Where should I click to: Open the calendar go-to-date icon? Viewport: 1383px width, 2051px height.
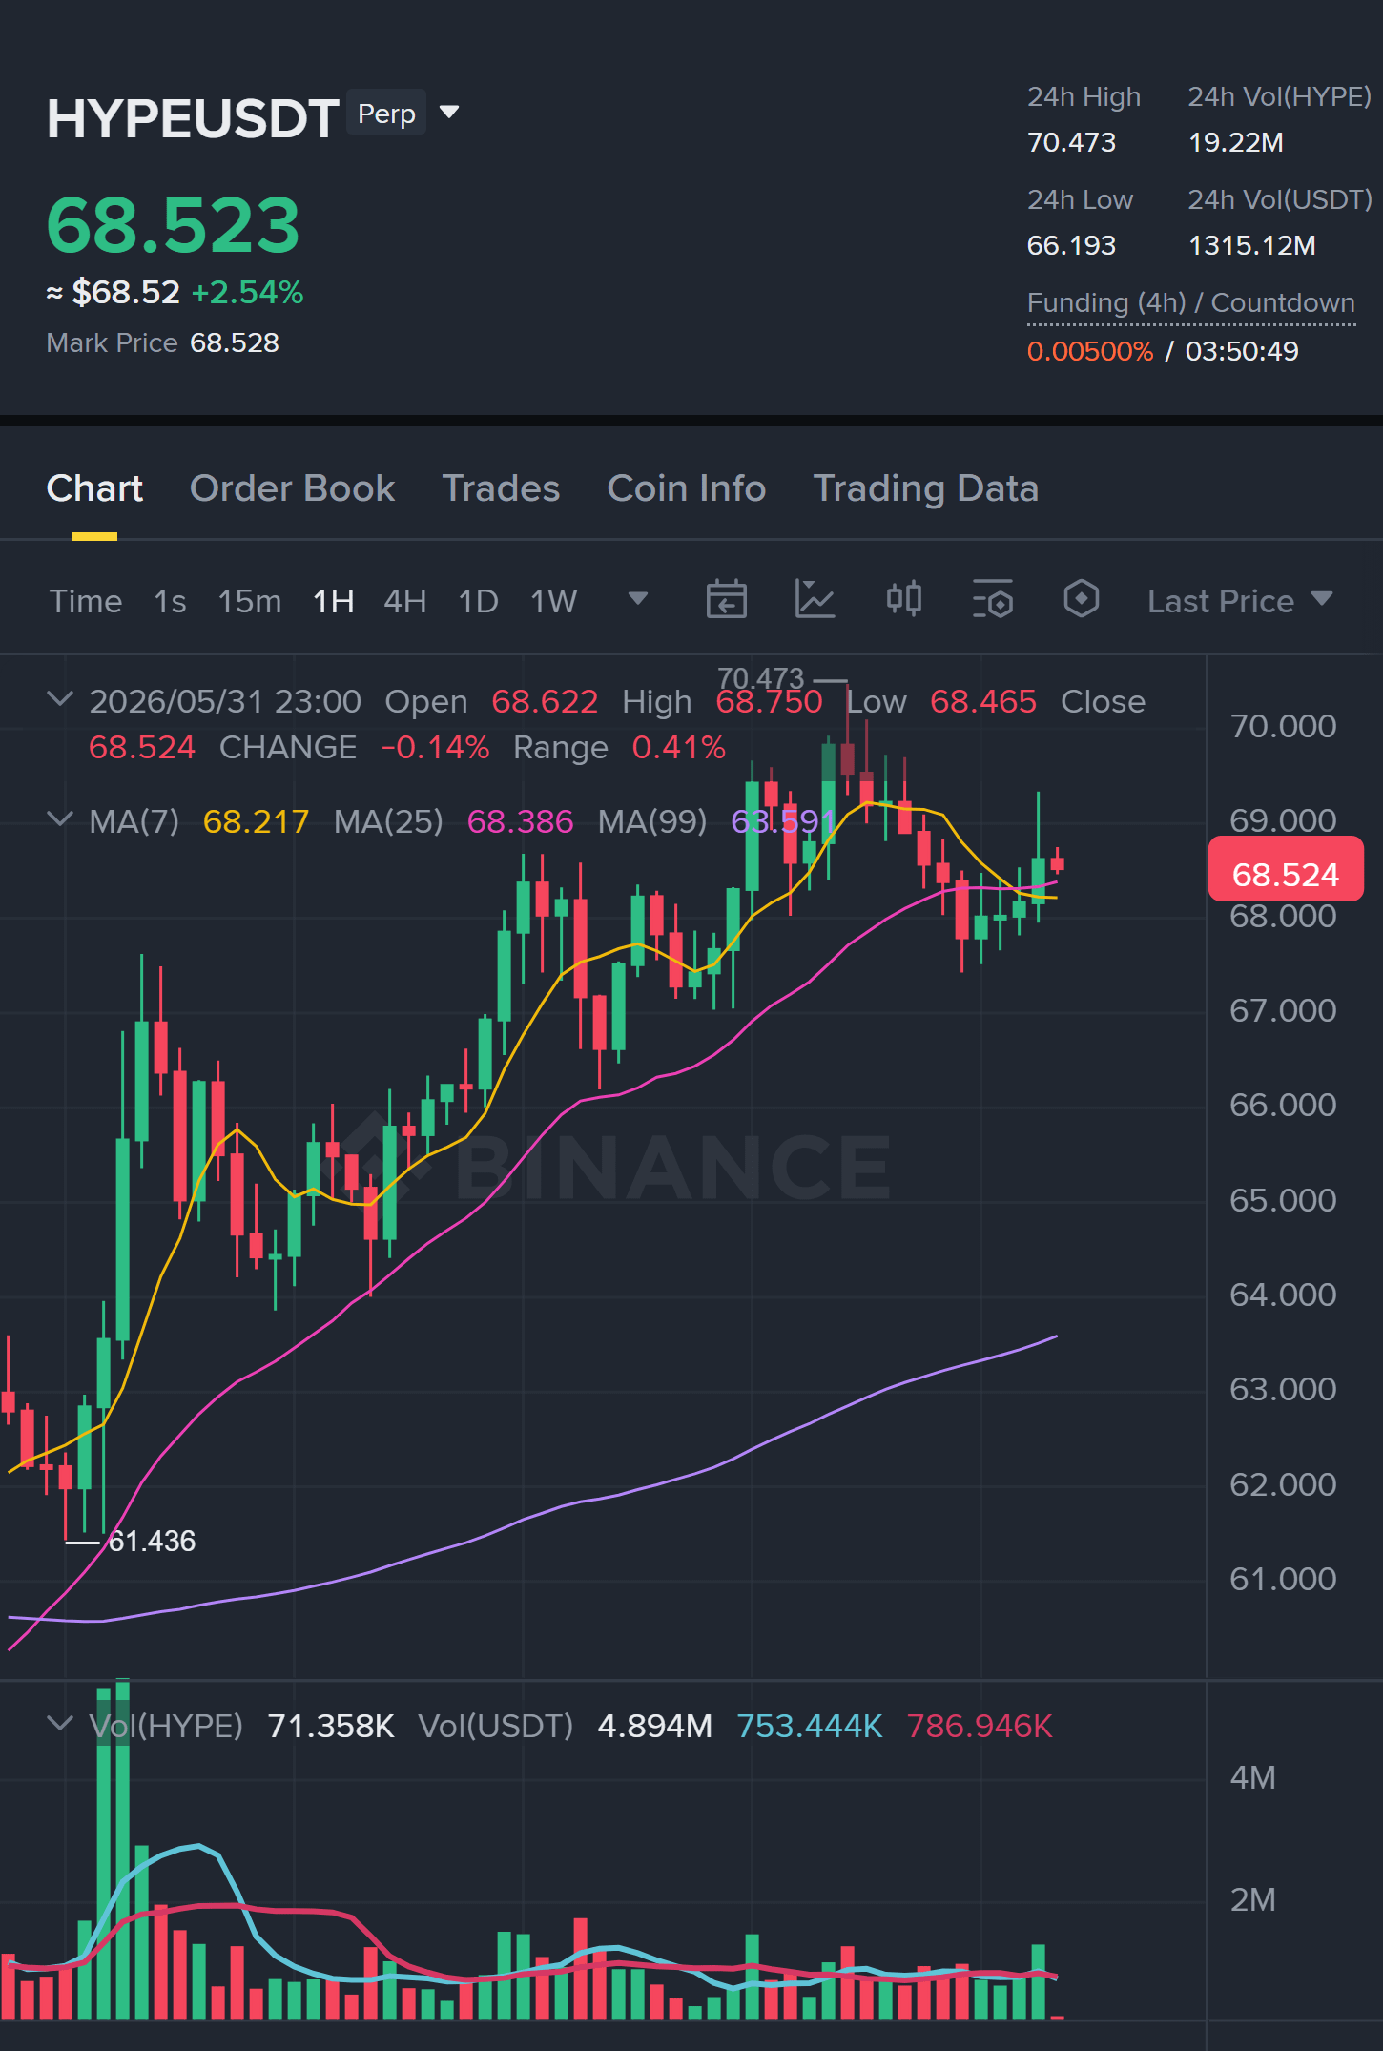tap(726, 600)
